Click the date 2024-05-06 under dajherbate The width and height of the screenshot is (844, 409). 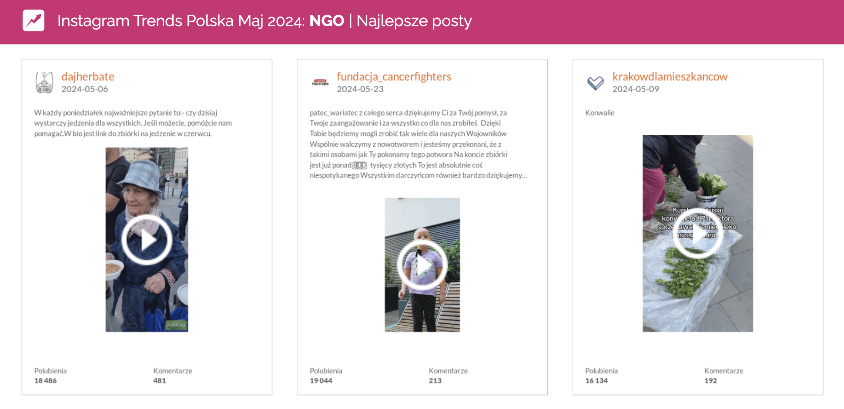click(84, 89)
